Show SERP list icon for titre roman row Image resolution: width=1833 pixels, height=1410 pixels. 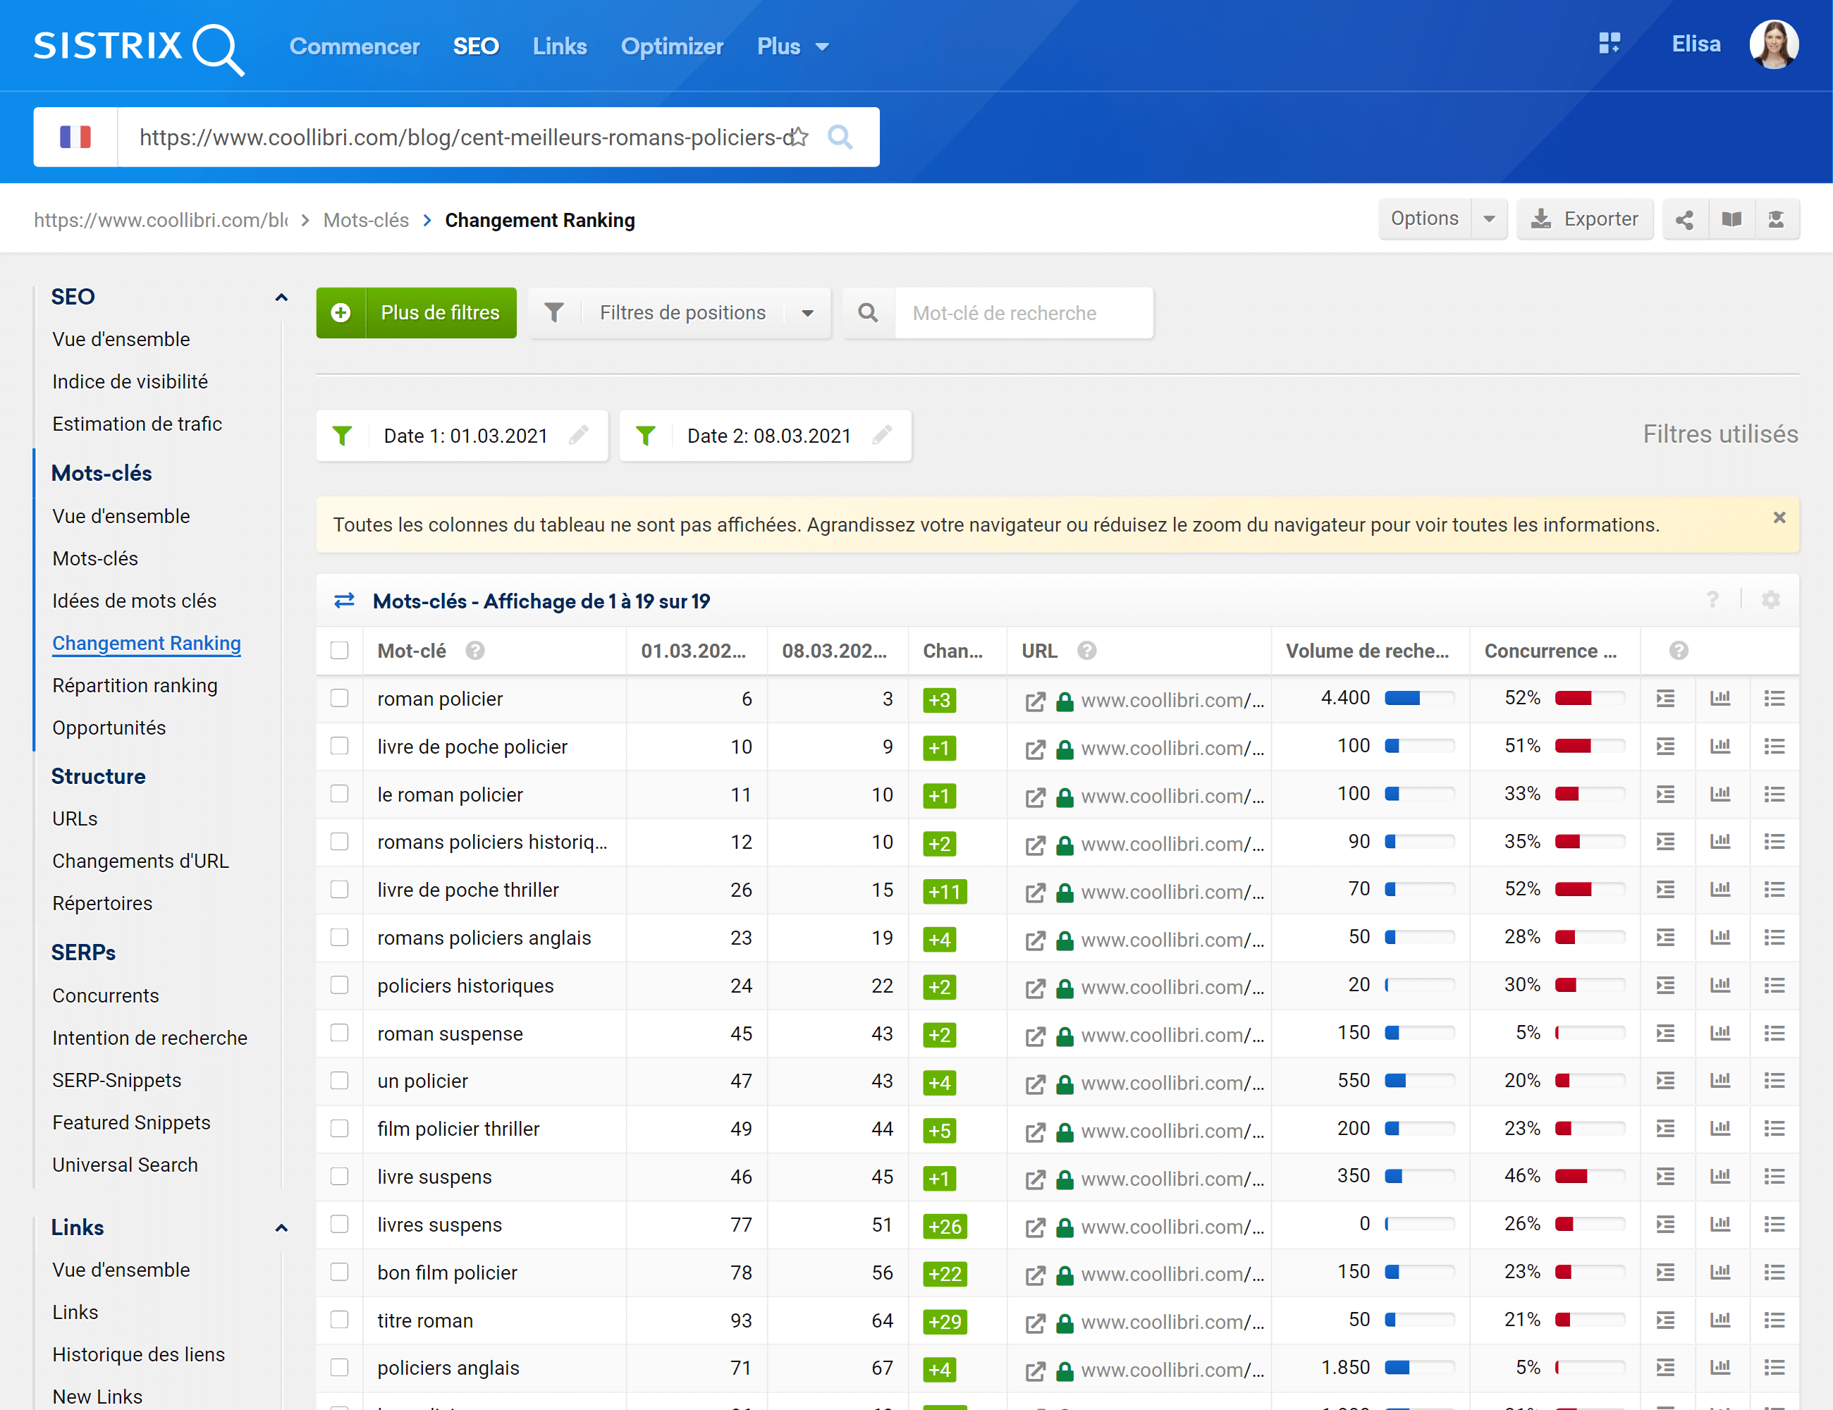pos(1666,1320)
